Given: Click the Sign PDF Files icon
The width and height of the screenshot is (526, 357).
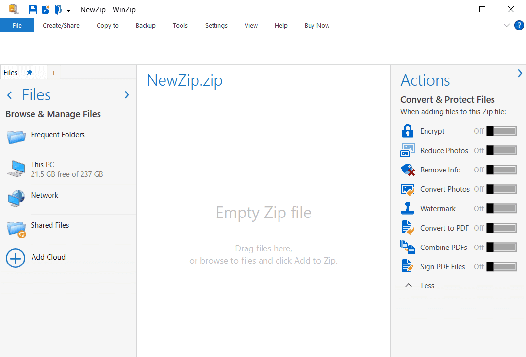Looking at the screenshot, I should 408,266.
